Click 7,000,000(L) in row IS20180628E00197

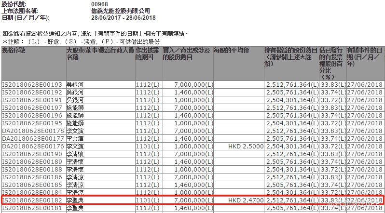[x=194, y=108]
